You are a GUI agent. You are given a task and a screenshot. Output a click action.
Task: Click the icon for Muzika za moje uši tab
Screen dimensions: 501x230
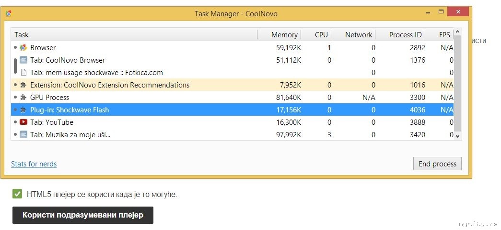[23, 134]
